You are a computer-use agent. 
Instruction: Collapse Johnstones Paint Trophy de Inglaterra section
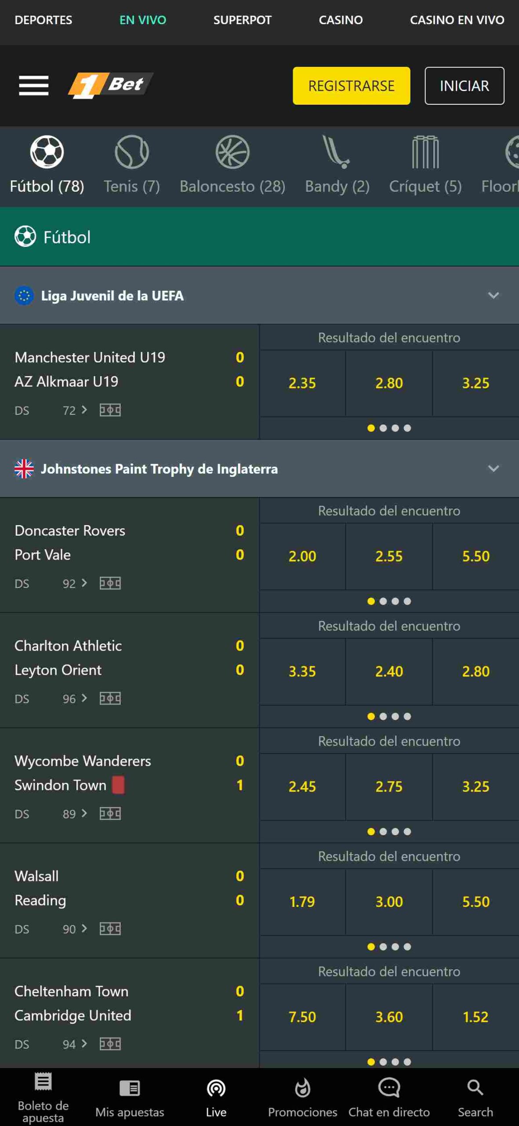[494, 469]
